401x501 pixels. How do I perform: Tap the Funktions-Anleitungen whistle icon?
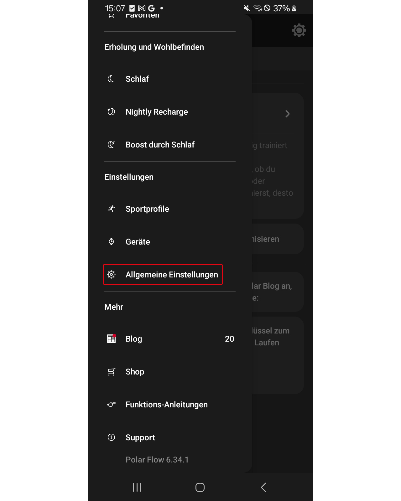[x=111, y=405]
